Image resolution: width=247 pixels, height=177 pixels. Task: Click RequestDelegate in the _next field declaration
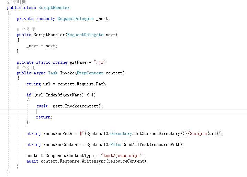click(76, 19)
